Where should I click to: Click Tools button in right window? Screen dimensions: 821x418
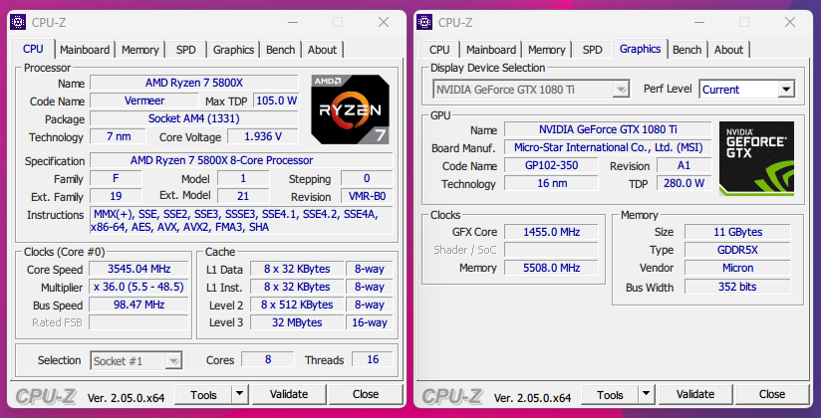610,394
